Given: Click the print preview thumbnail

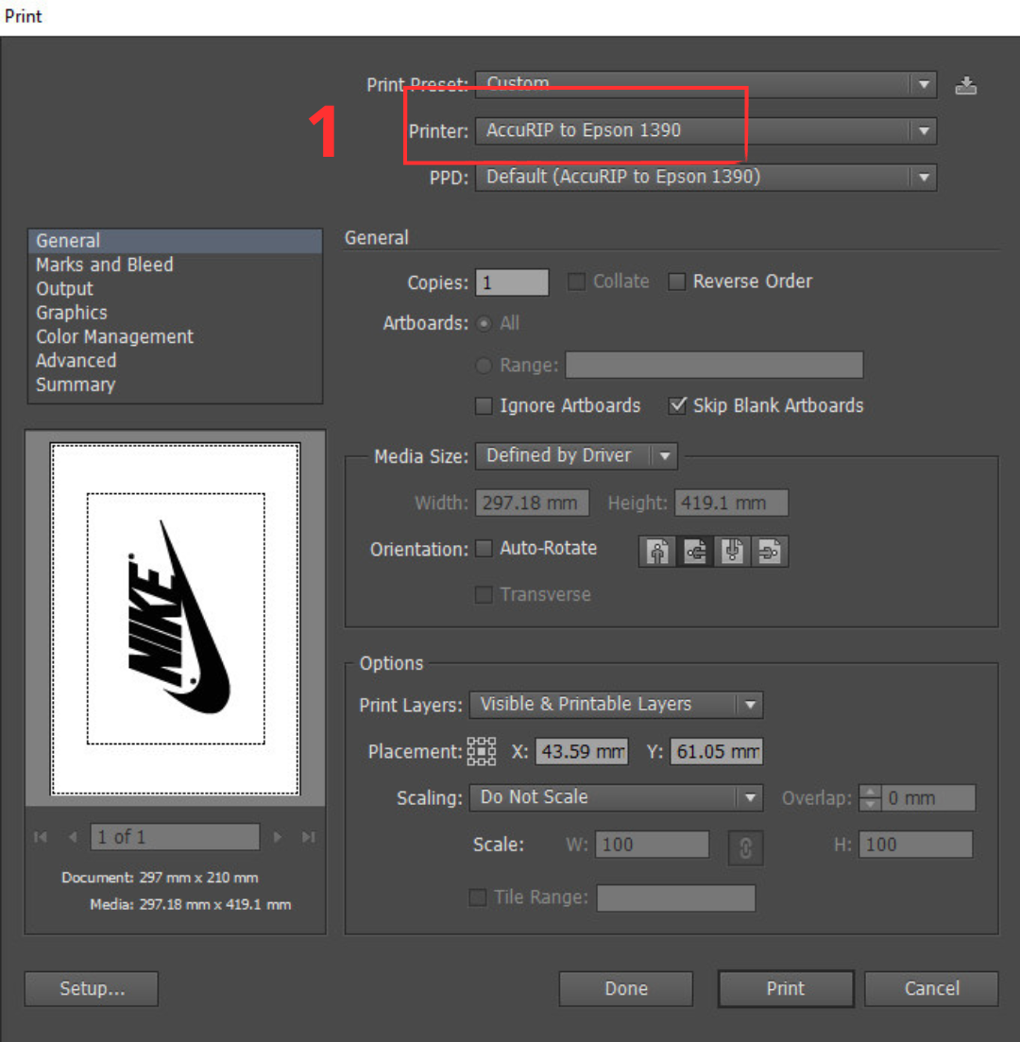Looking at the screenshot, I should point(176,619).
